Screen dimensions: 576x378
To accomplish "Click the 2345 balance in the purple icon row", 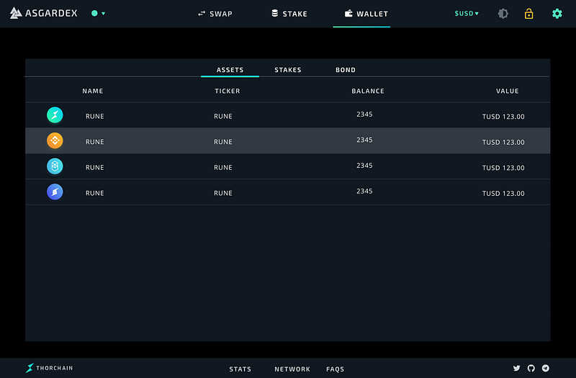I will [x=364, y=191].
